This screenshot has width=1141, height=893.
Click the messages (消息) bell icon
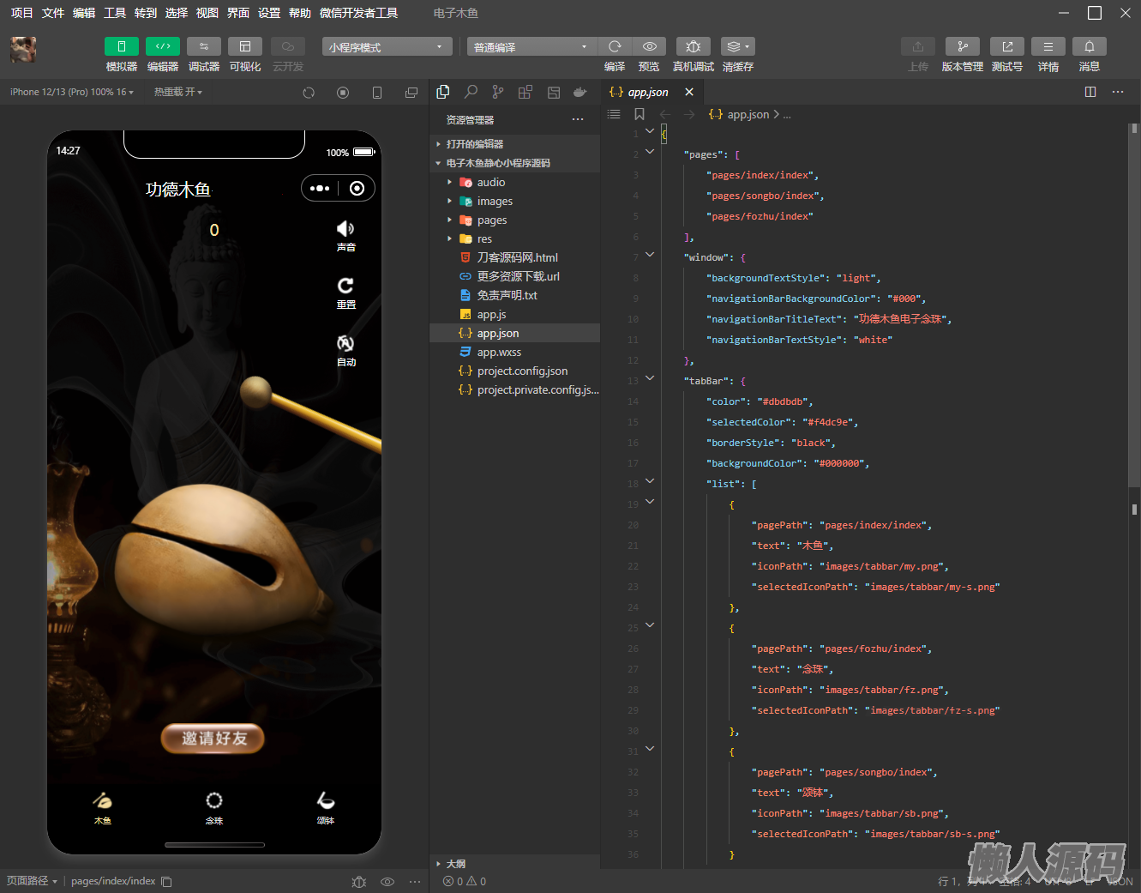pyautogui.click(x=1089, y=47)
